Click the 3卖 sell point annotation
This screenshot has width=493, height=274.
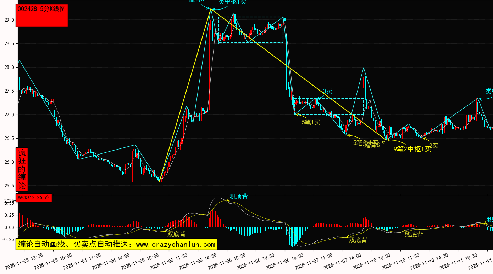click(327, 91)
